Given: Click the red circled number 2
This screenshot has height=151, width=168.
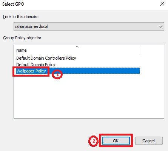Looking at the screenshot, I should [94, 141].
